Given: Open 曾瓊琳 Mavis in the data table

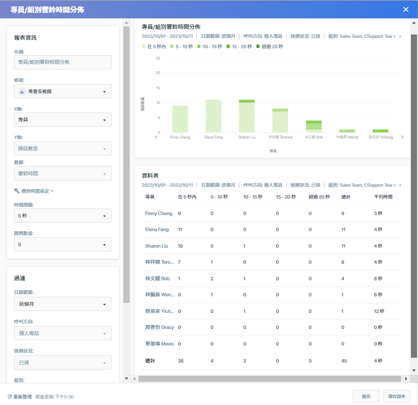Looking at the screenshot, I should click(x=159, y=344).
